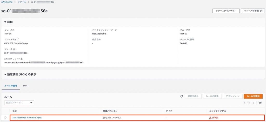Viewport: 266px width, 122px height.
Task: Click the ルールの編集 button
Action: (212, 96)
